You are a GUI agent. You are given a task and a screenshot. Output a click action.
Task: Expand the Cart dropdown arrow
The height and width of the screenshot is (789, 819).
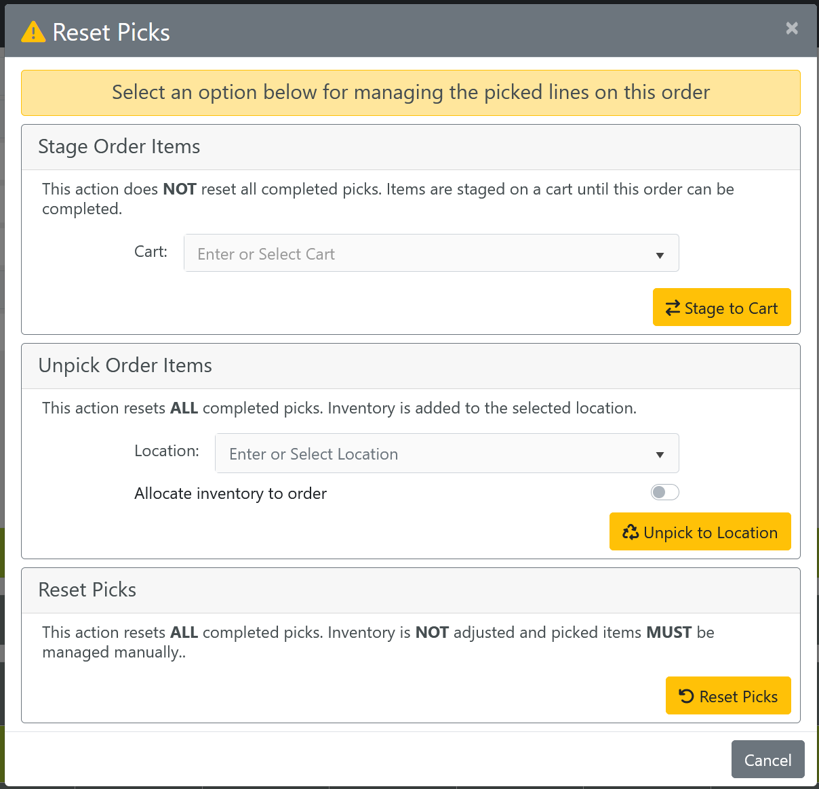(660, 255)
